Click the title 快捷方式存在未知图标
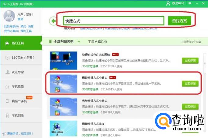This screenshot has width=208, height=138. click(x=96, y=55)
